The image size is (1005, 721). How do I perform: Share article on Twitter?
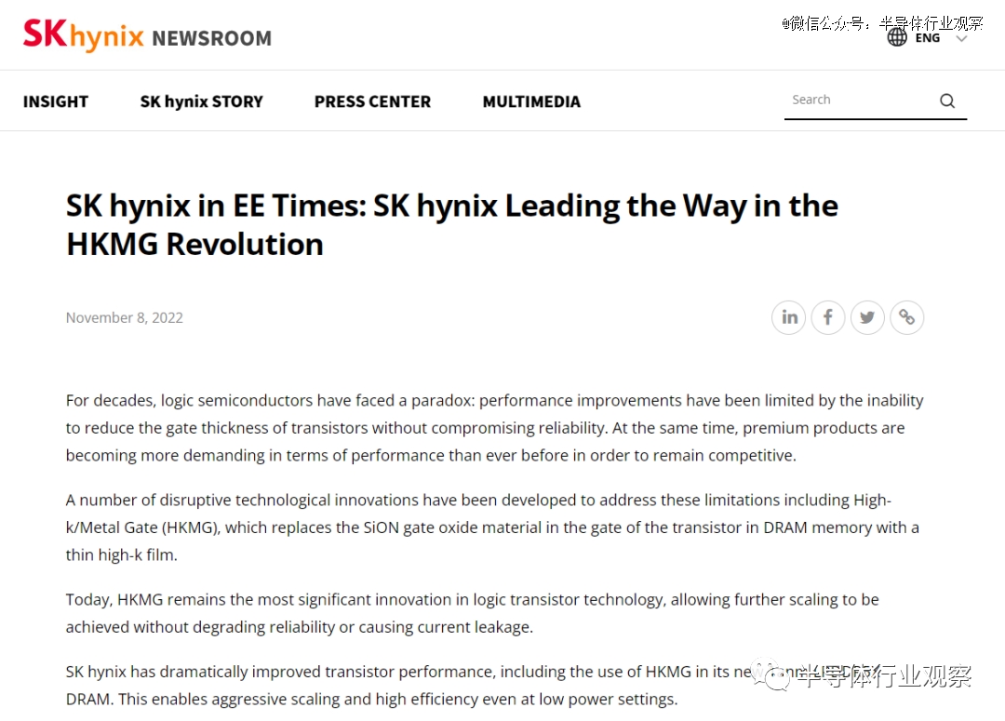867,317
